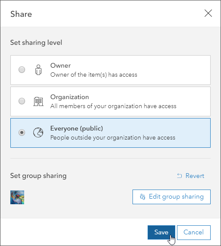Select the Organization radio button

tap(22, 101)
